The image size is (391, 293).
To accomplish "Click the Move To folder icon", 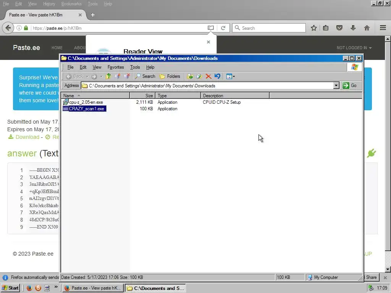I will click(190, 76).
